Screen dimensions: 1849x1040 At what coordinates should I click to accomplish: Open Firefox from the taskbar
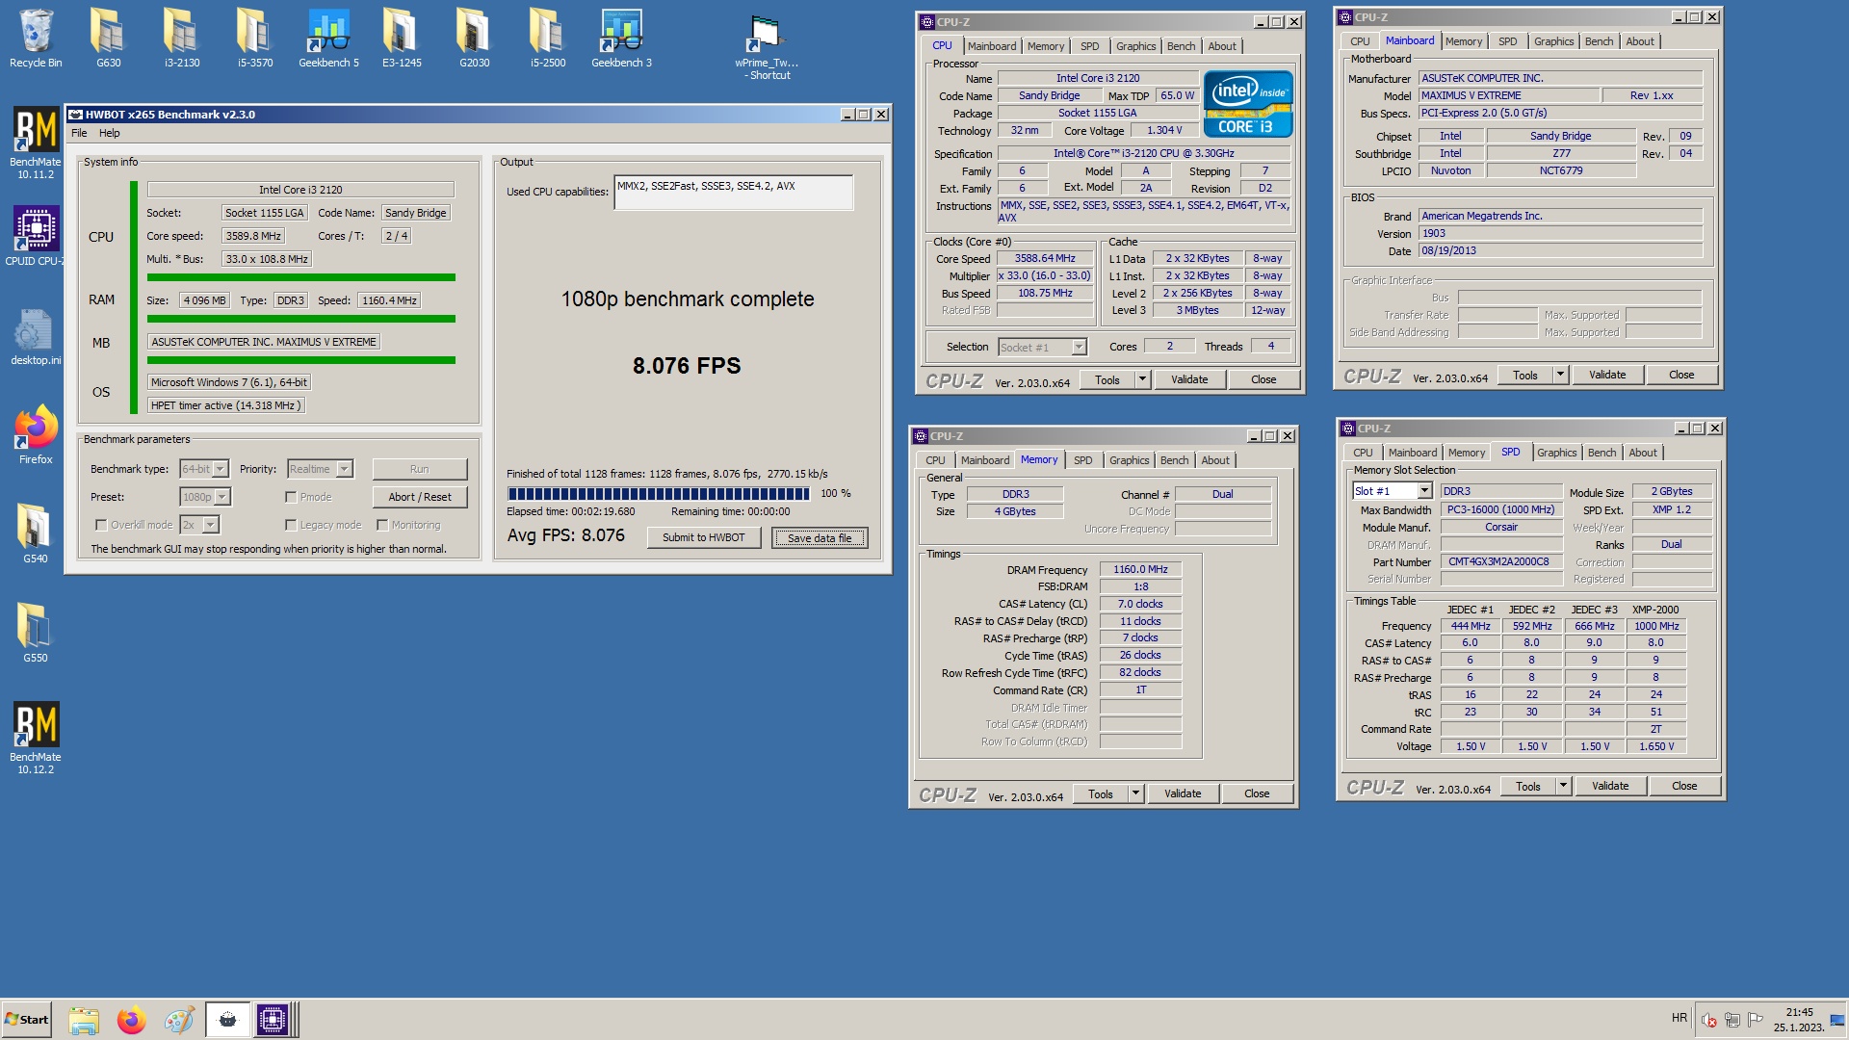point(132,1020)
